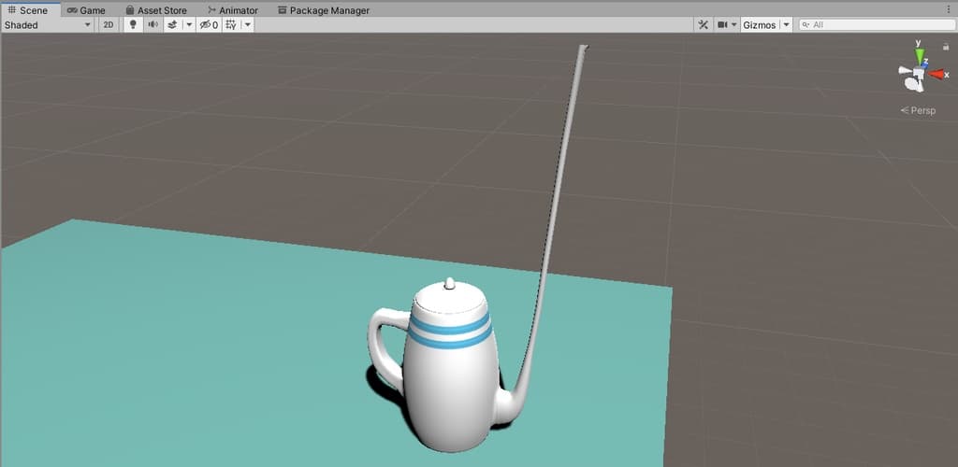The image size is (958, 467).
Task: Switch to the Animator tab
Action: [x=232, y=10]
